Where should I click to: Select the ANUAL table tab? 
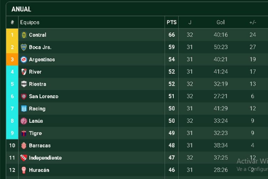pos(21,9)
